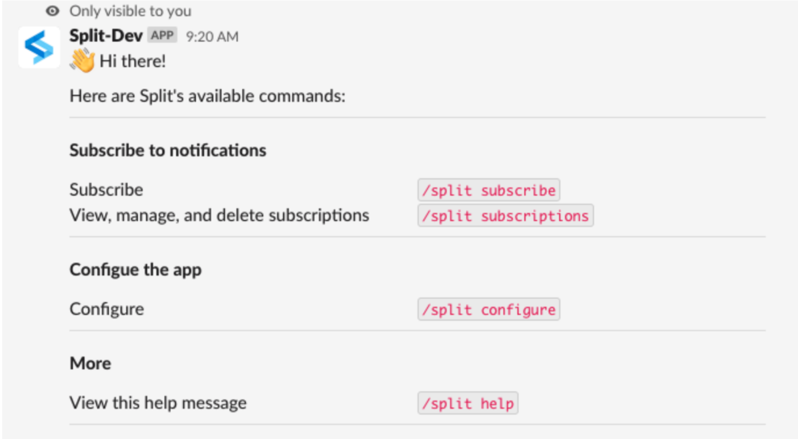The width and height of the screenshot is (798, 439).
Task: Click the 'Configure the app' heading
Action: (135, 269)
